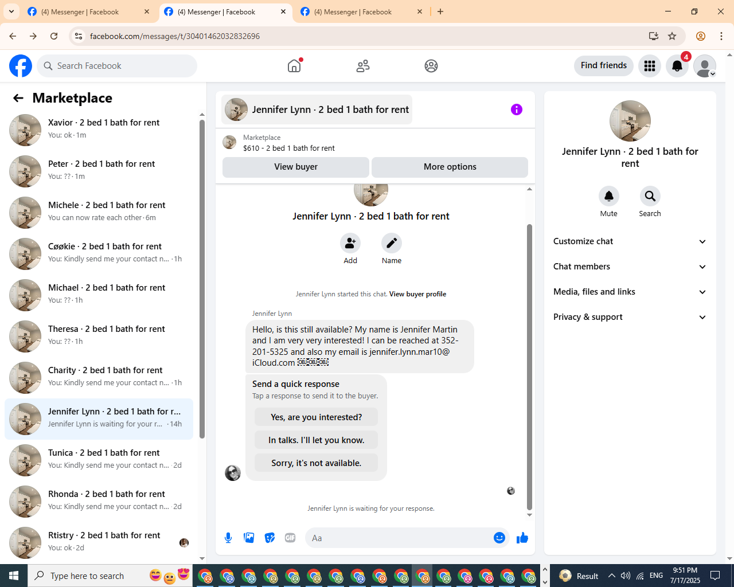
Task: Open the Facebook home logo
Action: pos(21,66)
